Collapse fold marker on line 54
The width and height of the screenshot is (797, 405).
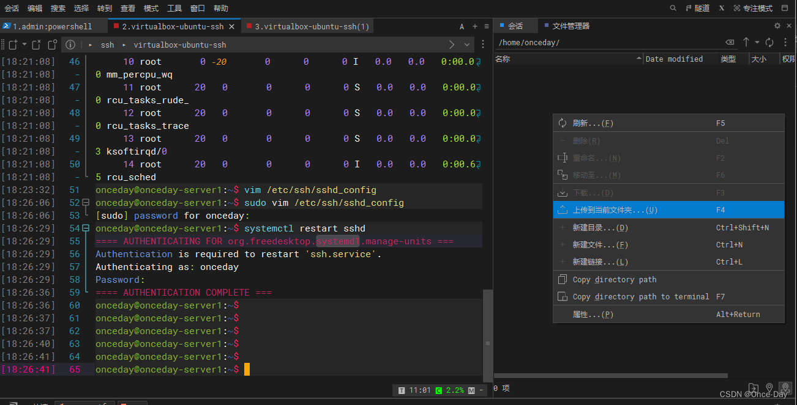(x=86, y=228)
